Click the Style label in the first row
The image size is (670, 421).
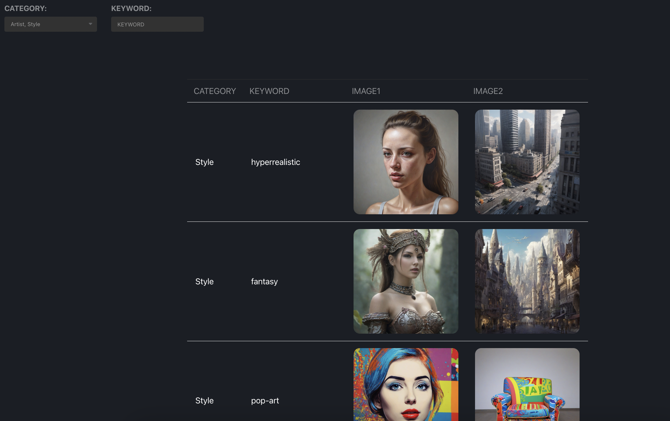pos(204,162)
